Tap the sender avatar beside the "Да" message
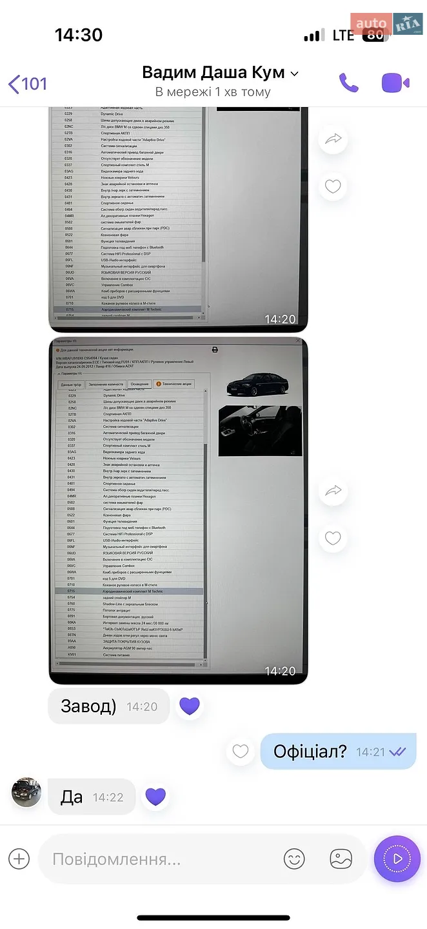The image size is (427, 929). tap(26, 793)
